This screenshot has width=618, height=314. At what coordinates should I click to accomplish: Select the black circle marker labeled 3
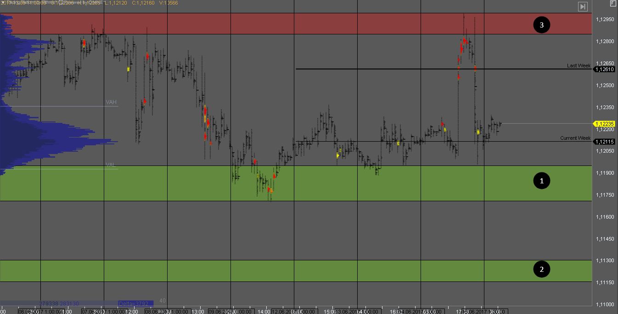click(x=541, y=25)
